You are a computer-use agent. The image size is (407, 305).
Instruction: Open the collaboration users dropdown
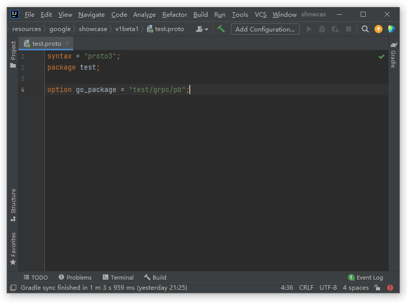(201, 29)
